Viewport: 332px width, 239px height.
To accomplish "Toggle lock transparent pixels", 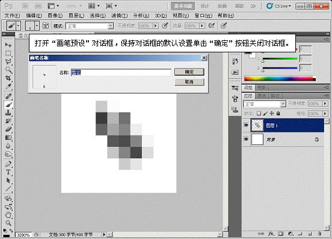I will (x=259, y=114).
